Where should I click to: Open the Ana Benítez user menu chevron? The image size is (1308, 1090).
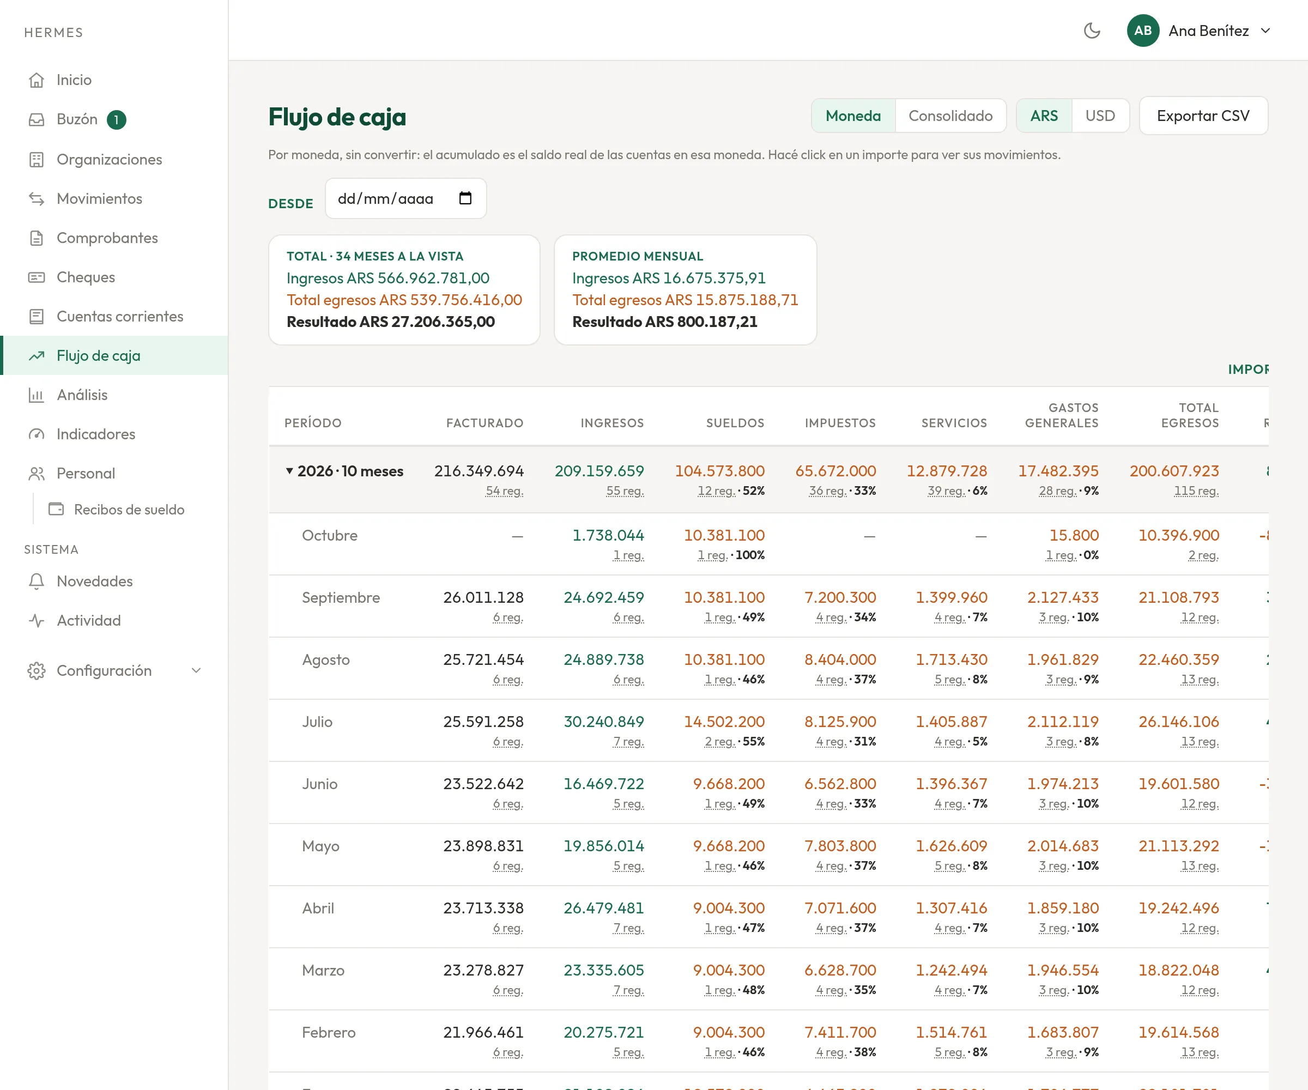(x=1265, y=31)
